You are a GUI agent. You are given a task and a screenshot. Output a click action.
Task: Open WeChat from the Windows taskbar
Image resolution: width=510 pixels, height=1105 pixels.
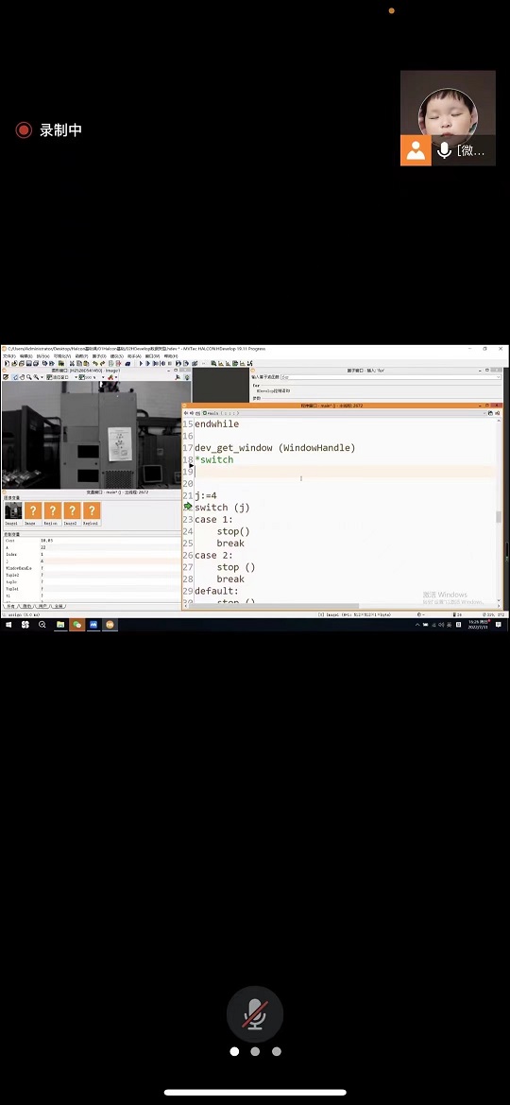(77, 625)
